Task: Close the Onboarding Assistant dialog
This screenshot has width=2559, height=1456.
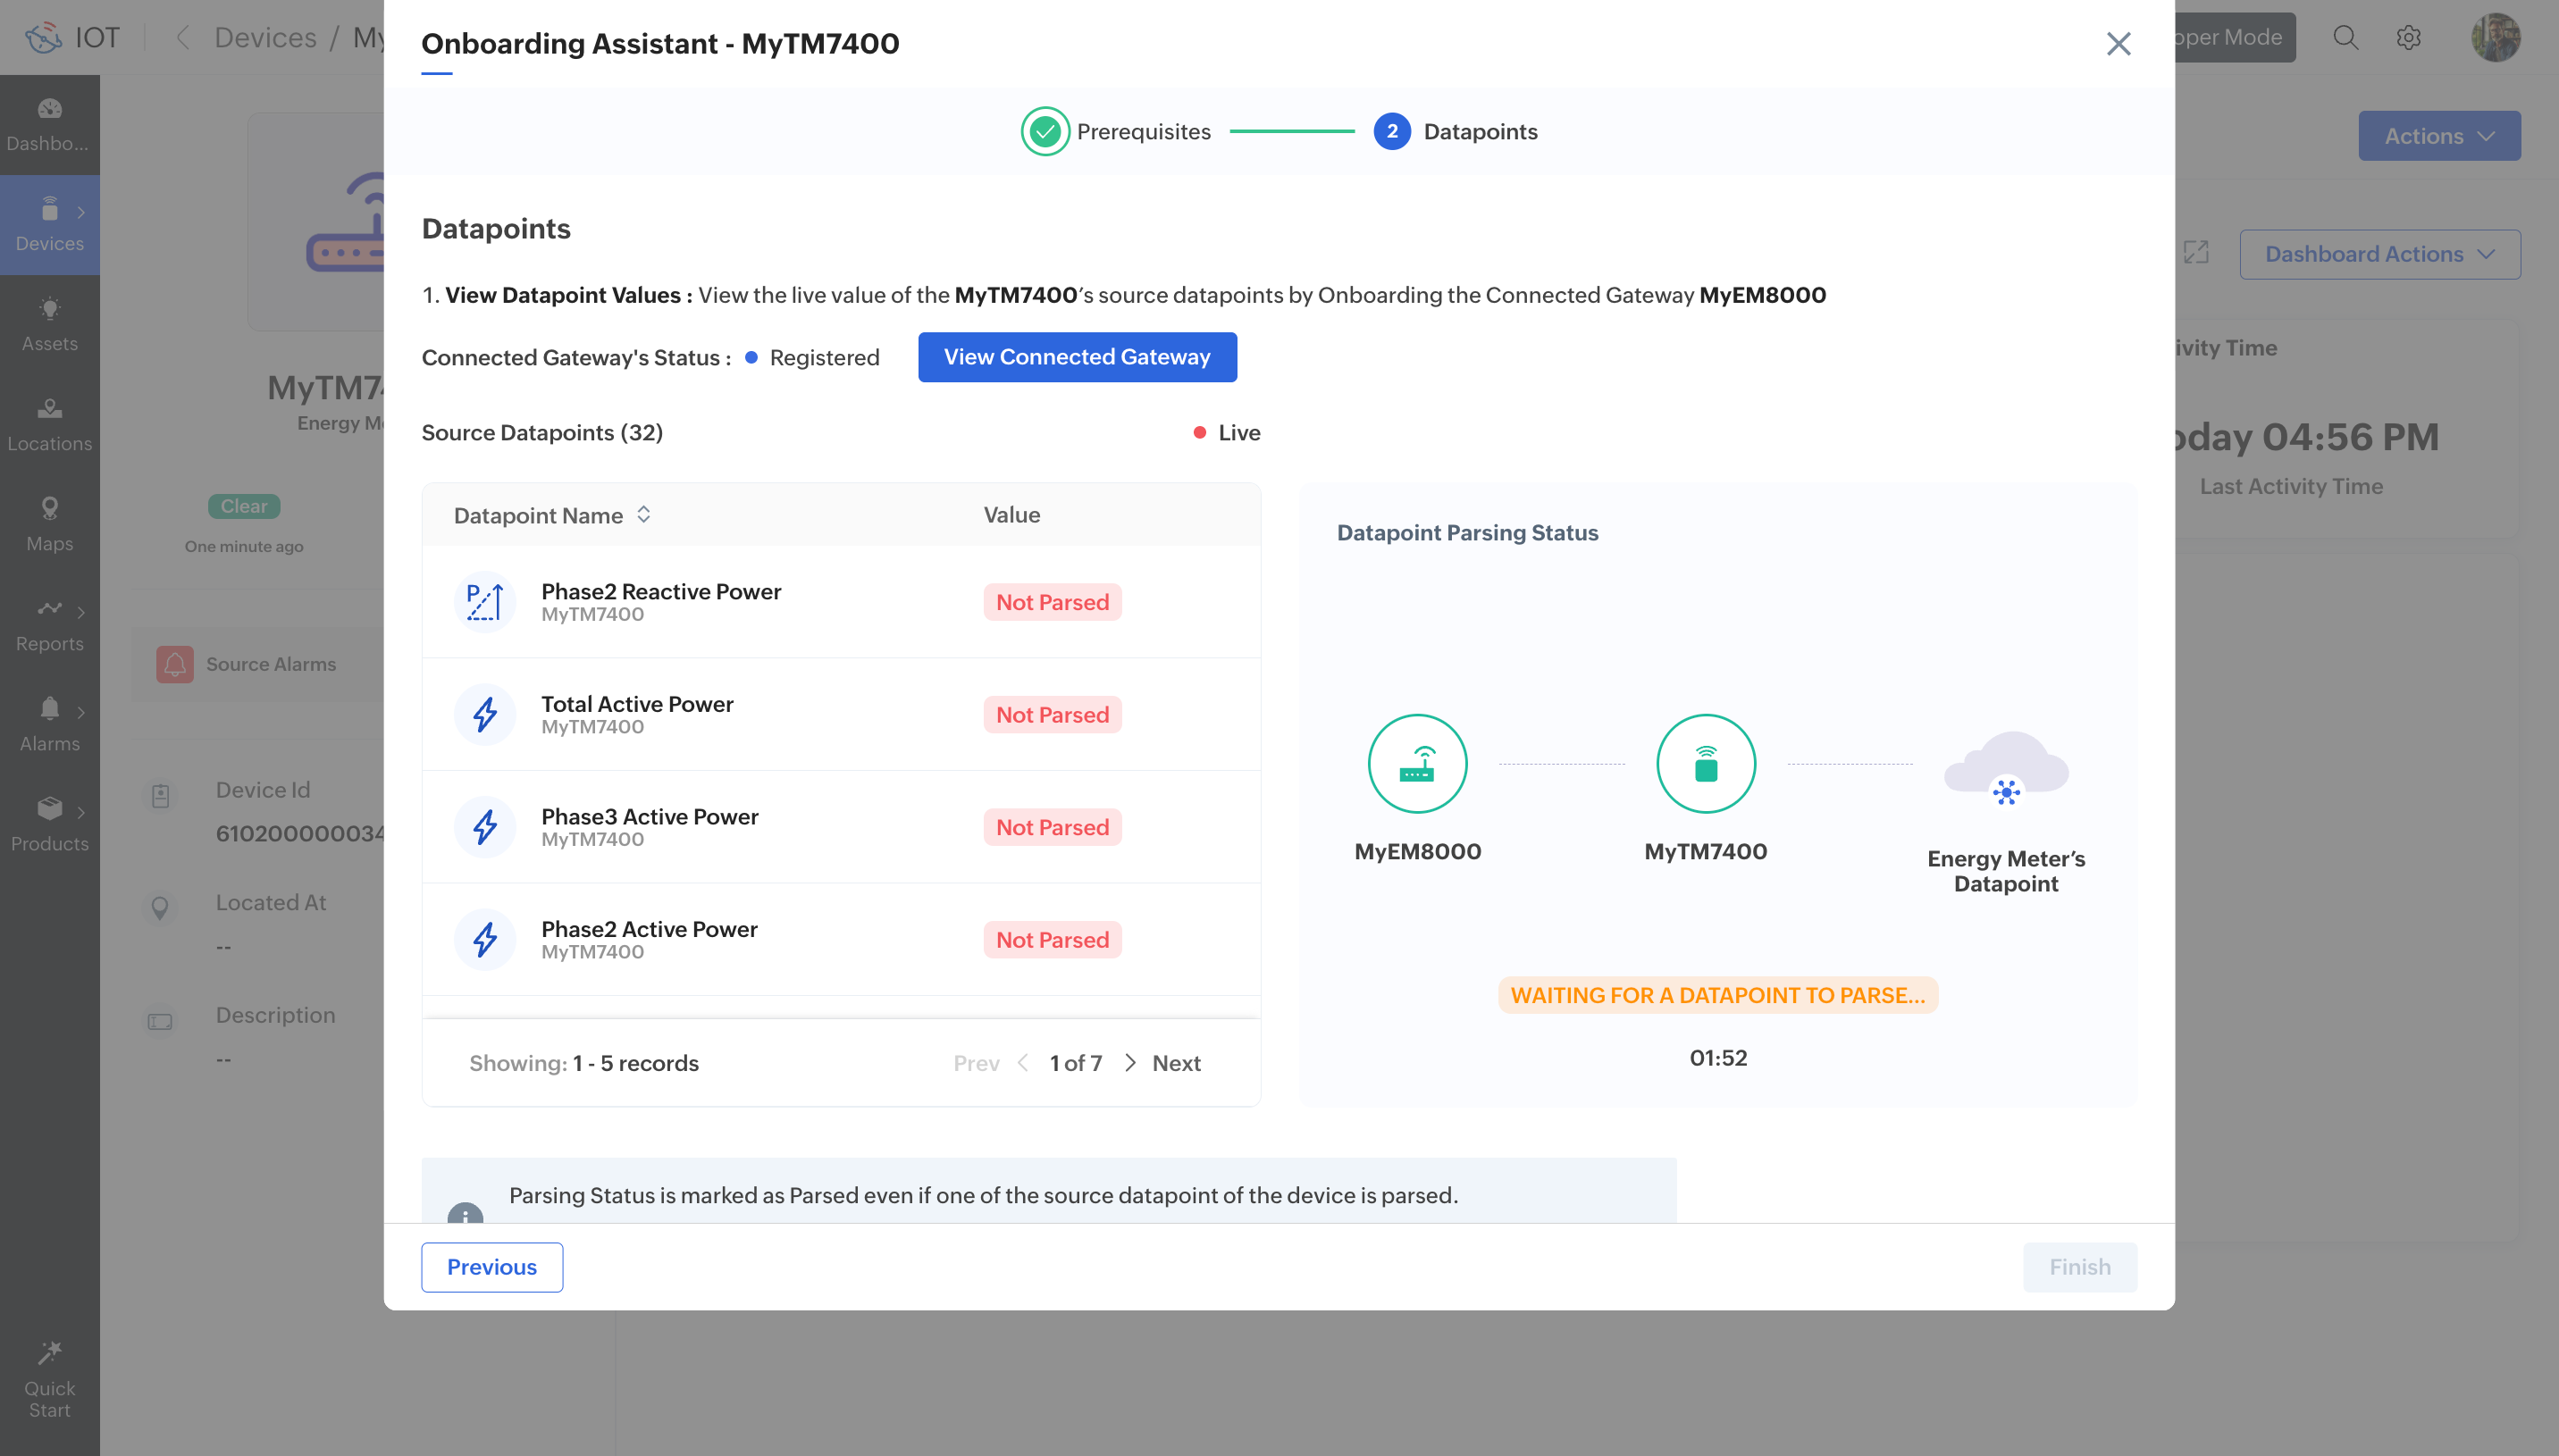Action: pyautogui.click(x=2118, y=44)
